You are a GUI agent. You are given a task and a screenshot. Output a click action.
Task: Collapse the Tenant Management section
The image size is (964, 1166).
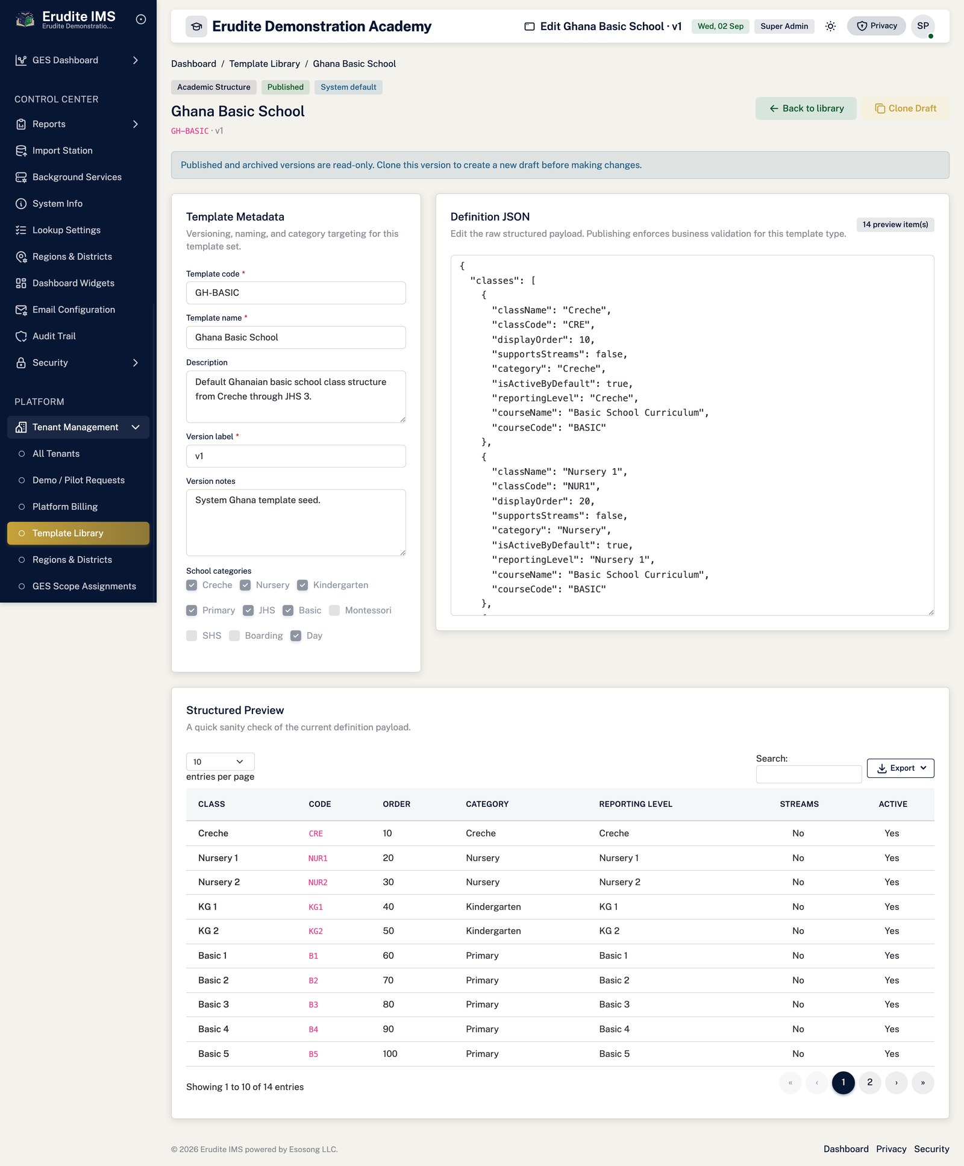tap(78, 427)
